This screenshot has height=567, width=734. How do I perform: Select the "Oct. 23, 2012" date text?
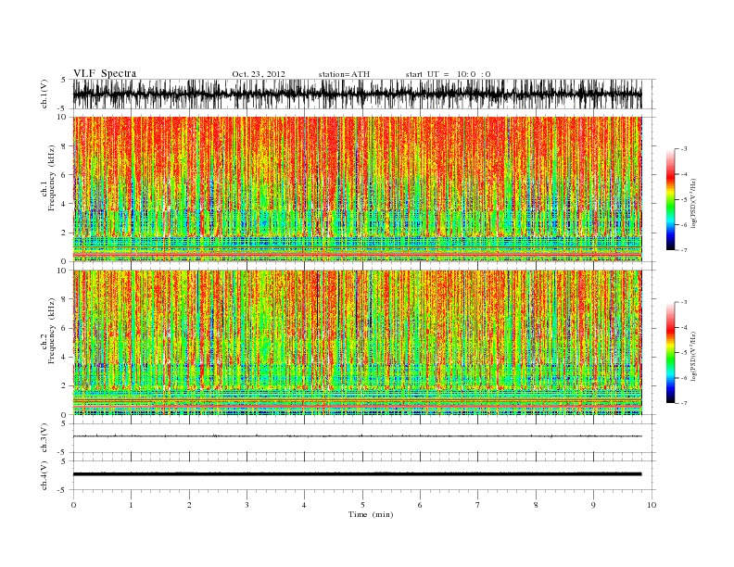point(259,74)
